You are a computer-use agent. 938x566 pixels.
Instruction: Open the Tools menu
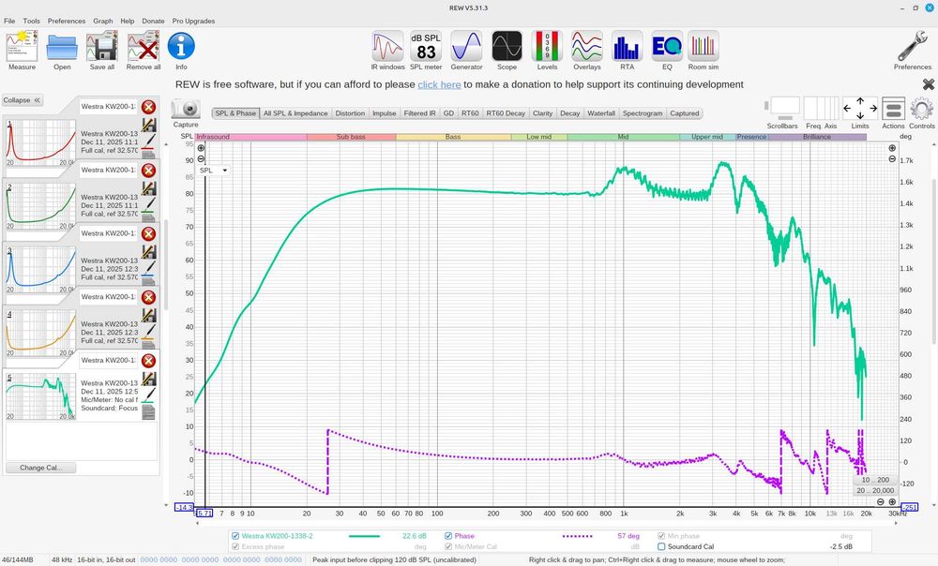32,21
